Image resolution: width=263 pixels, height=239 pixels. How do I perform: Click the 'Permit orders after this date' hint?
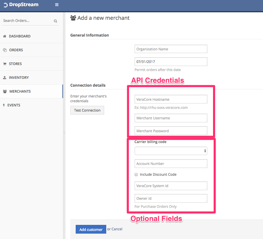[x=158, y=70]
